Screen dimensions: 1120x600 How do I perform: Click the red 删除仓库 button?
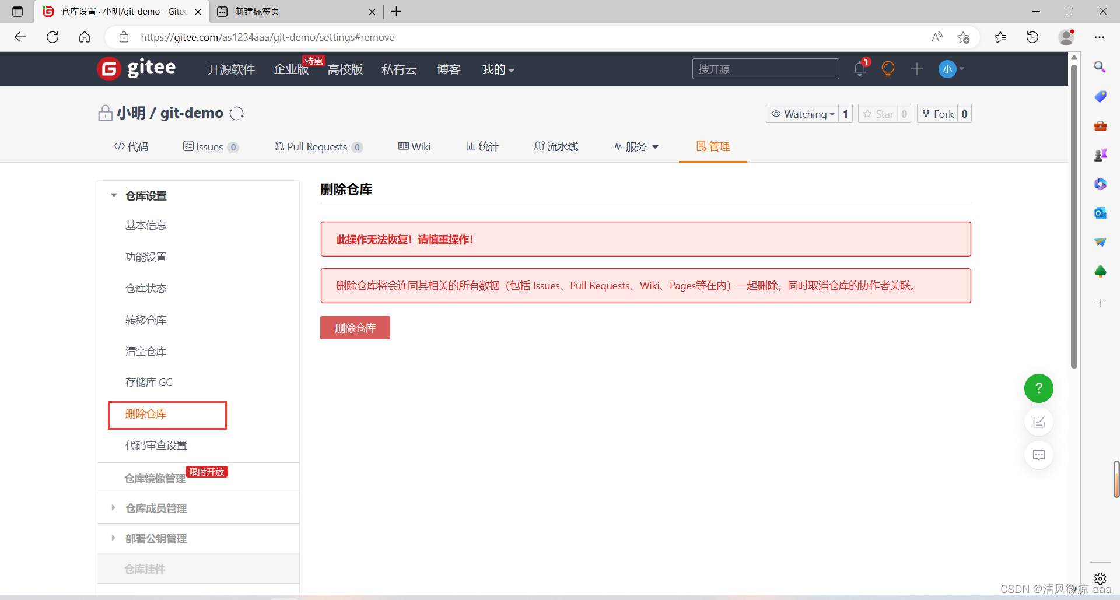[355, 328]
